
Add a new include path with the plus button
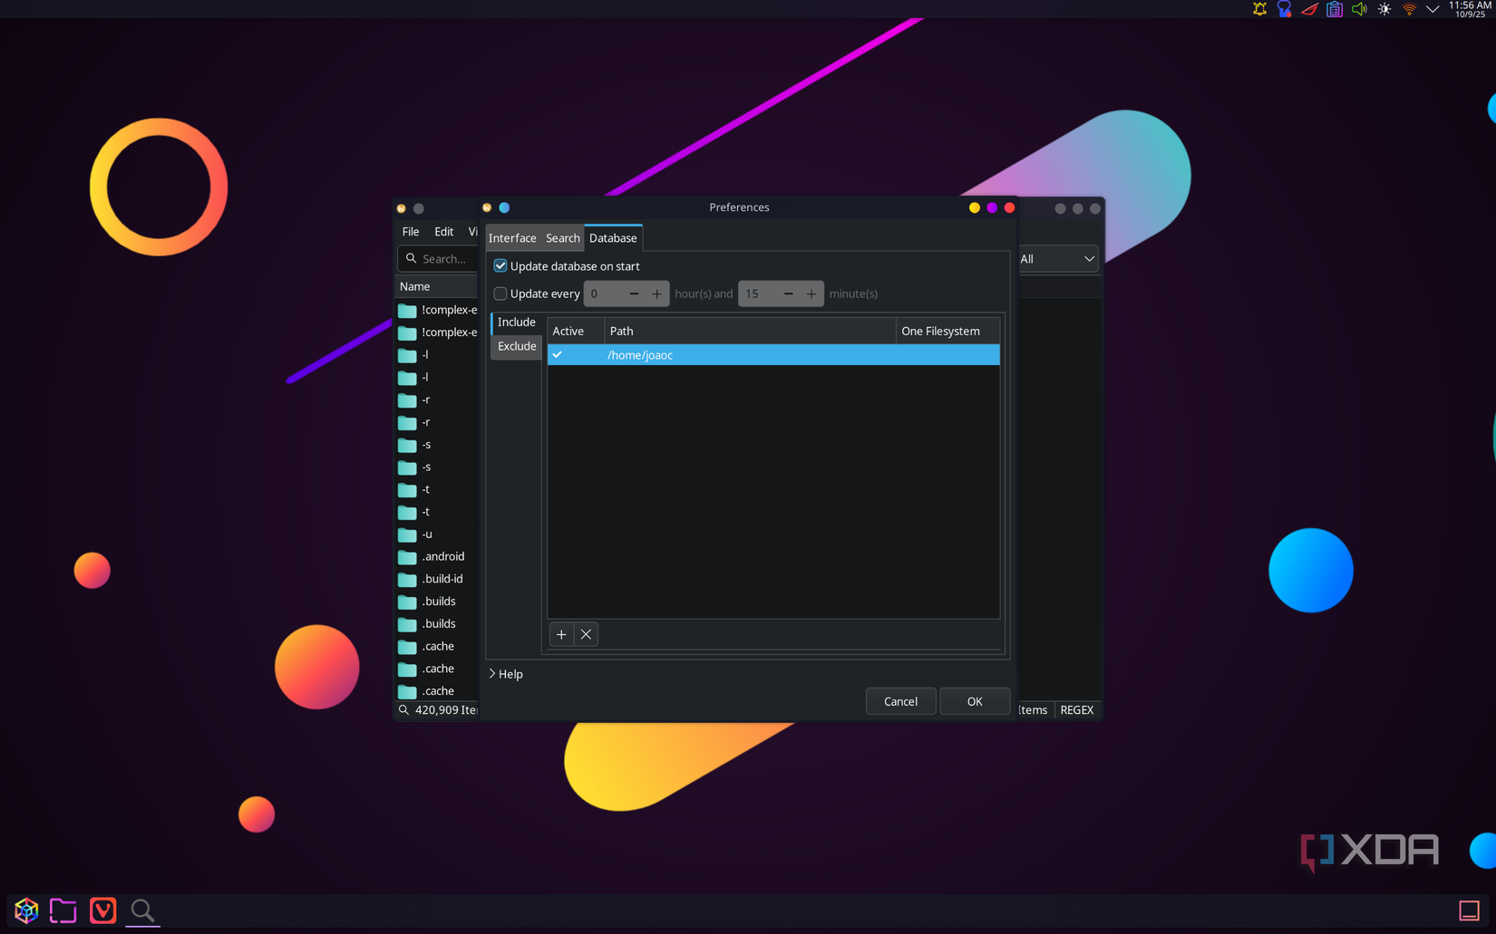pyautogui.click(x=561, y=634)
